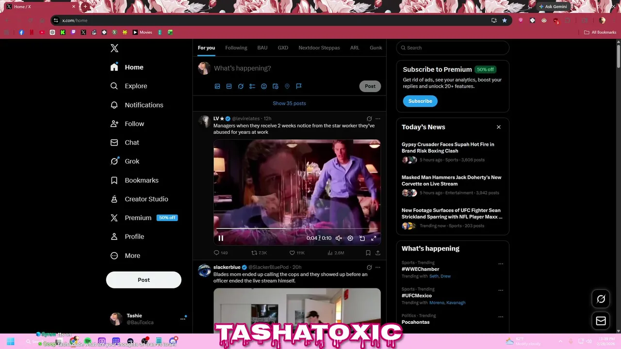Click the X logo in the sidebar
This screenshot has width=621, height=349.
[x=114, y=48]
